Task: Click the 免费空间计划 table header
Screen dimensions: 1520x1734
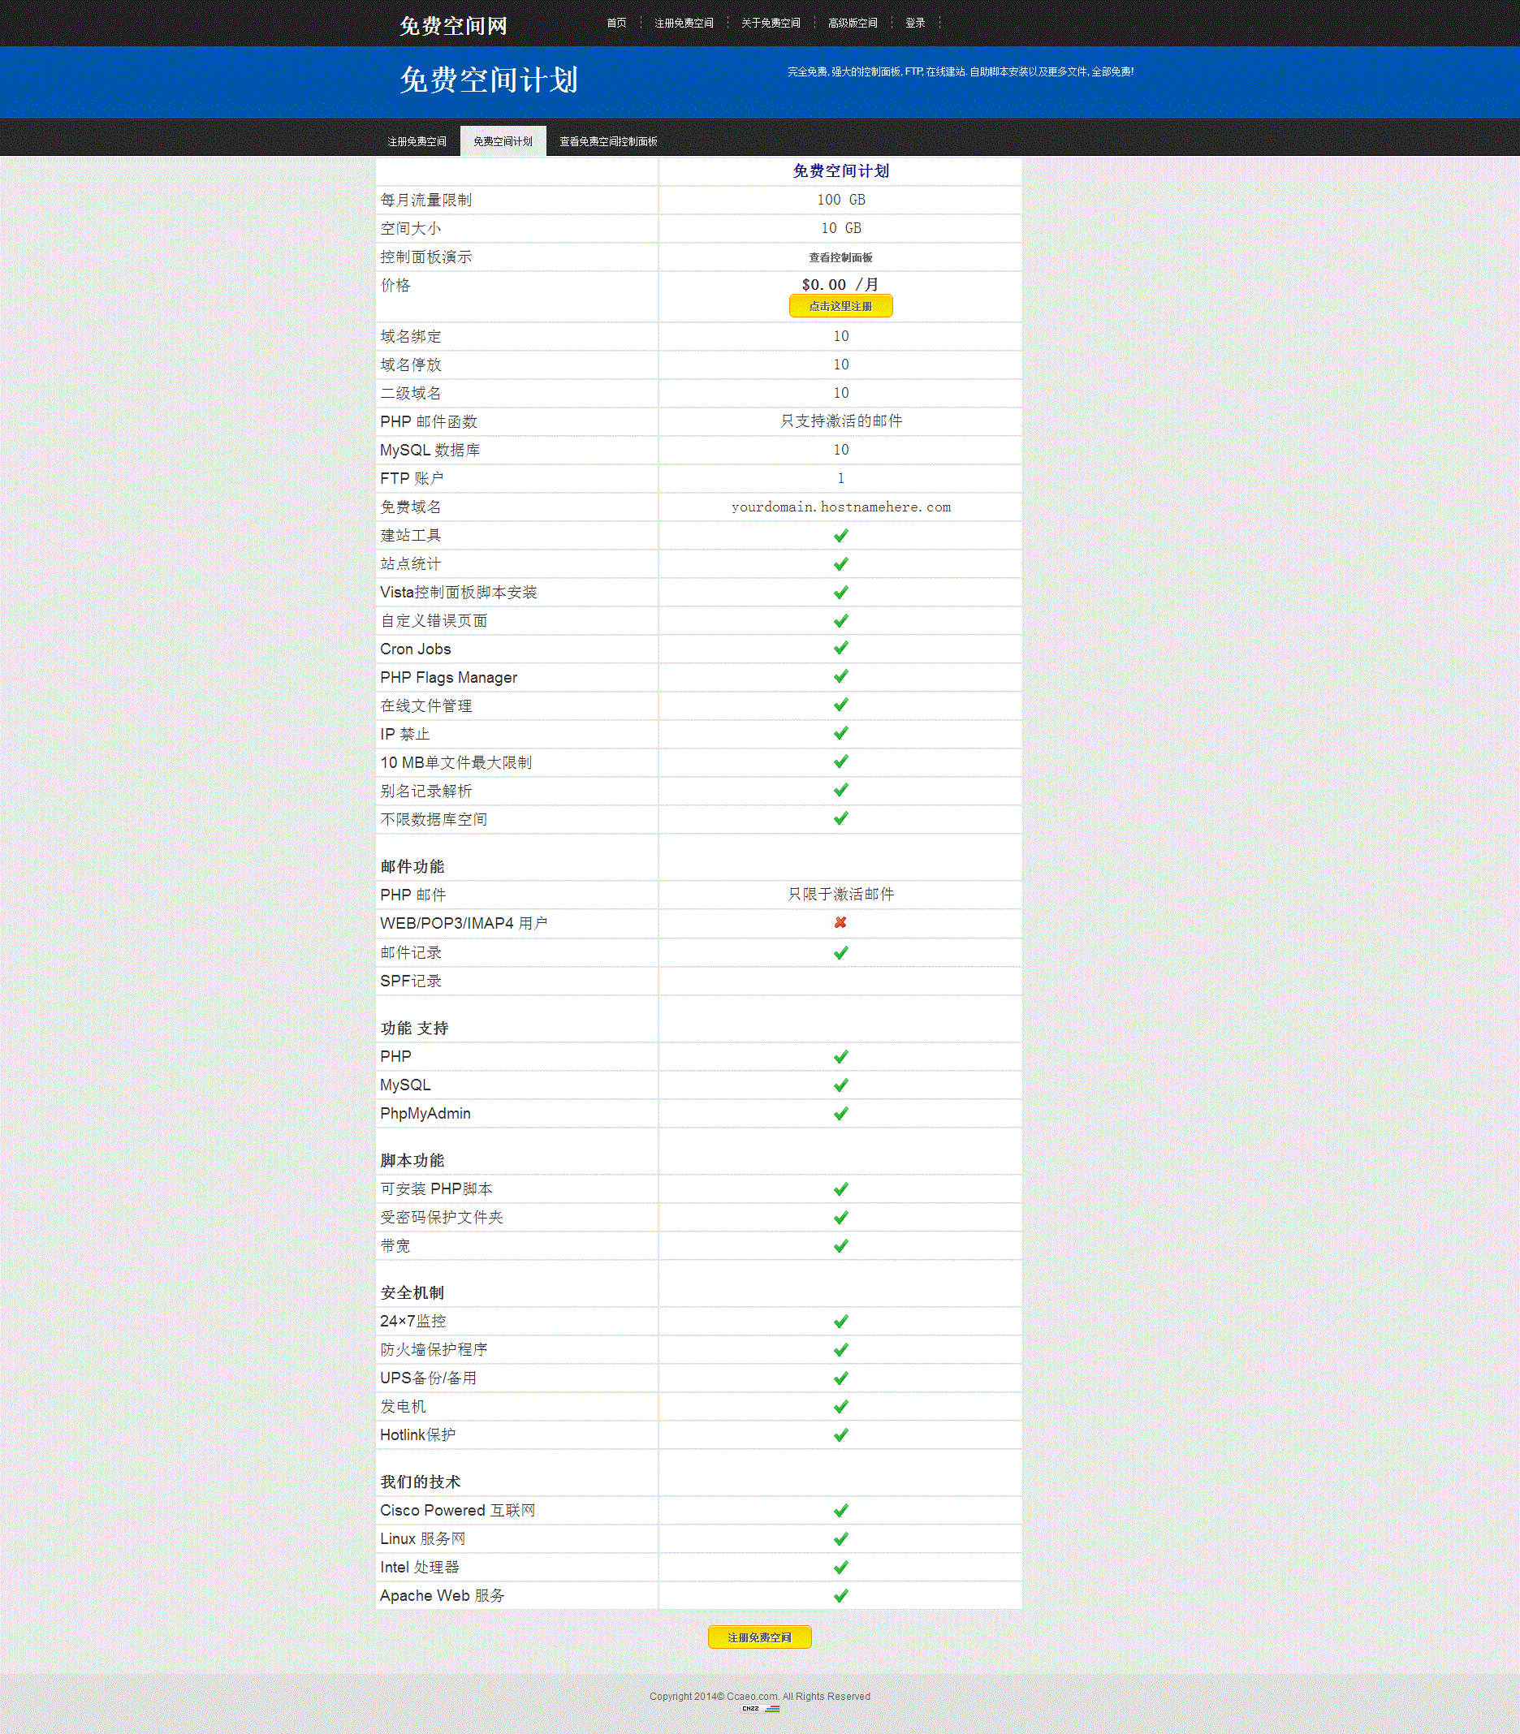Action: coord(840,171)
